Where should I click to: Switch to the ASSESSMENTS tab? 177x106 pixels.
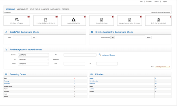click(22, 9)
